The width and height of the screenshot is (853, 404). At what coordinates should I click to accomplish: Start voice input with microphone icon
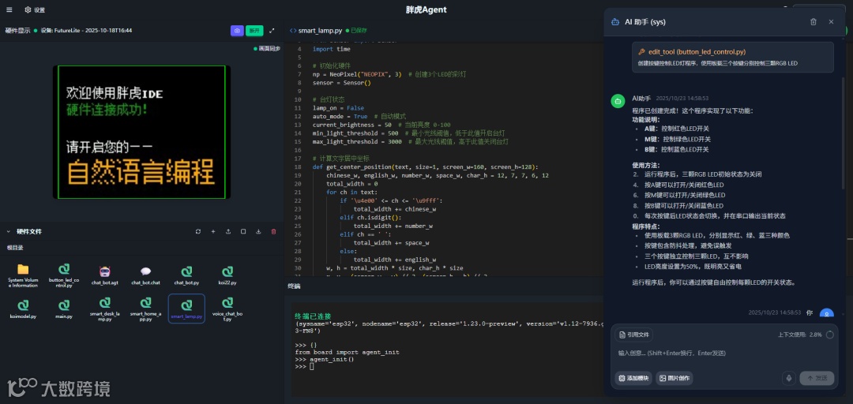pos(789,379)
